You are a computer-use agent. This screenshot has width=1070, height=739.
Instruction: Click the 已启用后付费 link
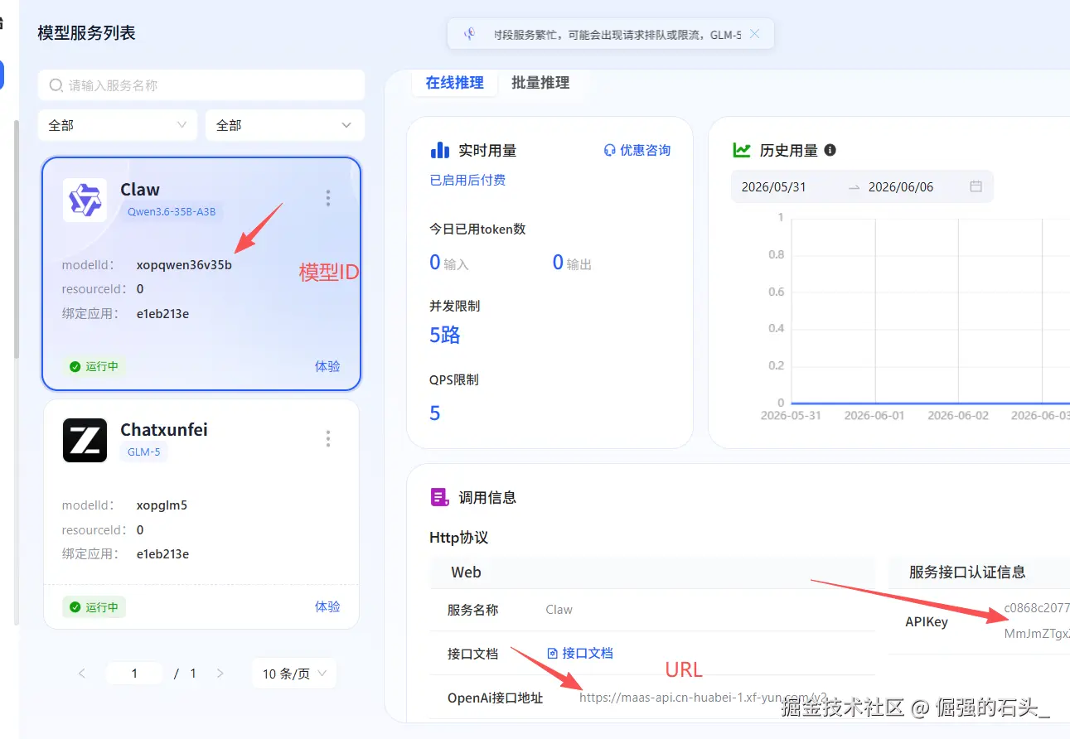pos(467,180)
